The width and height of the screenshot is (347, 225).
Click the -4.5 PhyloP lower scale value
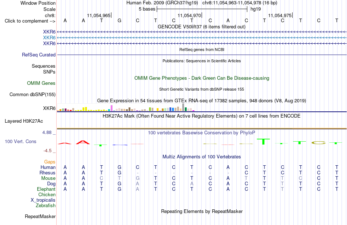[47, 151]
